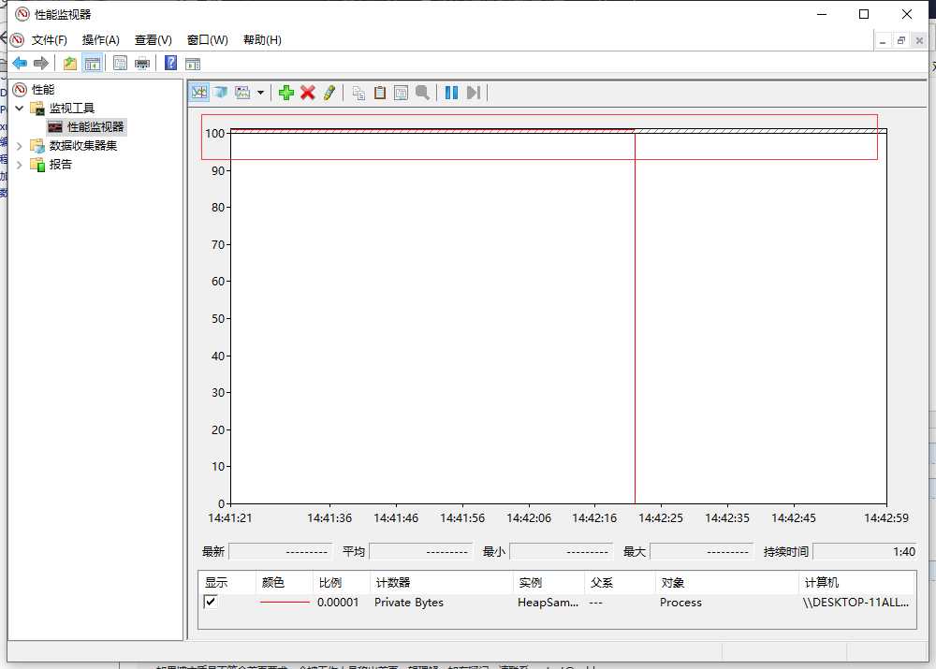Click the \\DESKTOP-11ALL... computer cell
Screen dimensions: 936x669
tap(856, 603)
